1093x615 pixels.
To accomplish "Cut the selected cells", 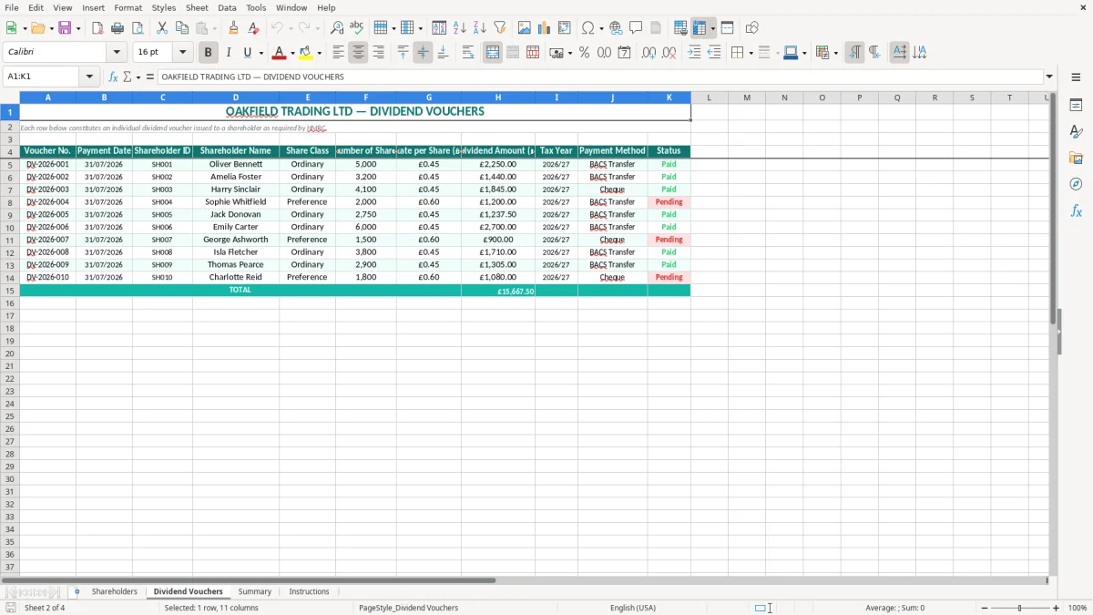I will (162, 28).
